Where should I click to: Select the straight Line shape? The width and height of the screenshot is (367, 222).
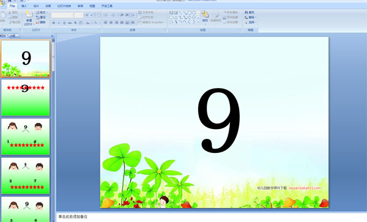tap(180, 13)
